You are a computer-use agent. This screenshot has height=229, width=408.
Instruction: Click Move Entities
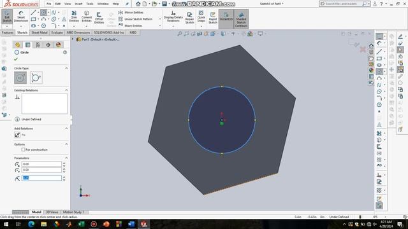coord(130,25)
